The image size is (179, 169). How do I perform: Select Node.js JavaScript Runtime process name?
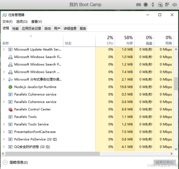pyautogui.click(x=35, y=87)
